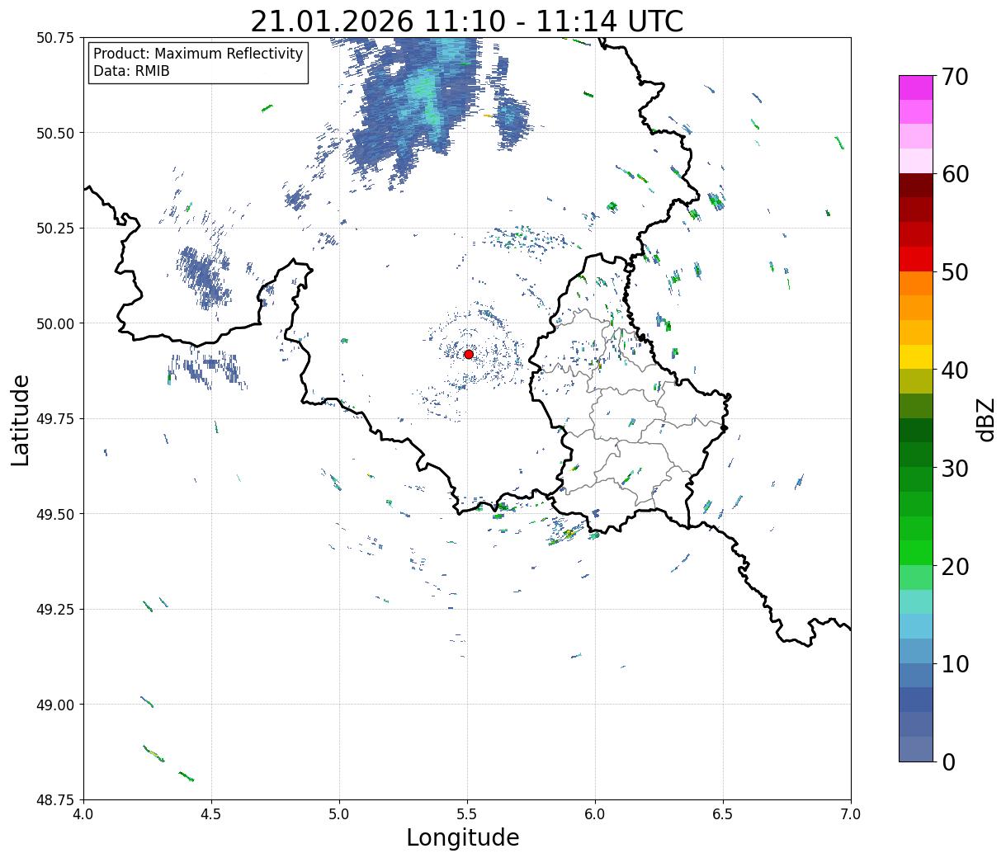Click the 'Longitude' axis label
The width and height of the screenshot is (1006, 858).
point(463,837)
